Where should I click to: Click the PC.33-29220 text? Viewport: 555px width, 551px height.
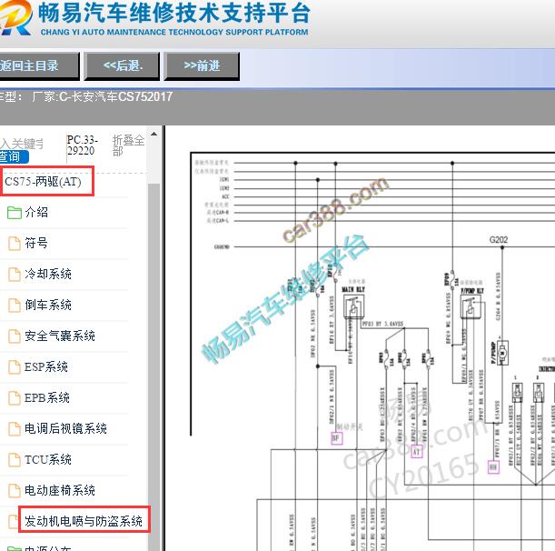[x=81, y=145]
